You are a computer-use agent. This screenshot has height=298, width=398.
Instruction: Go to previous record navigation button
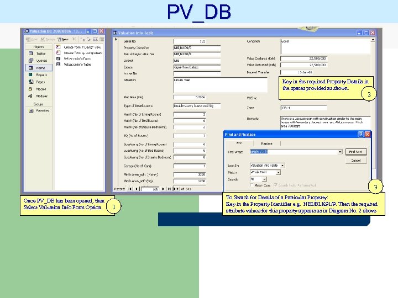[x=137, y=189]
